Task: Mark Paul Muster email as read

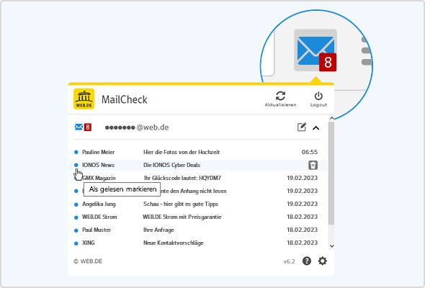Action: pyautogui.click(x=76, y=230)
